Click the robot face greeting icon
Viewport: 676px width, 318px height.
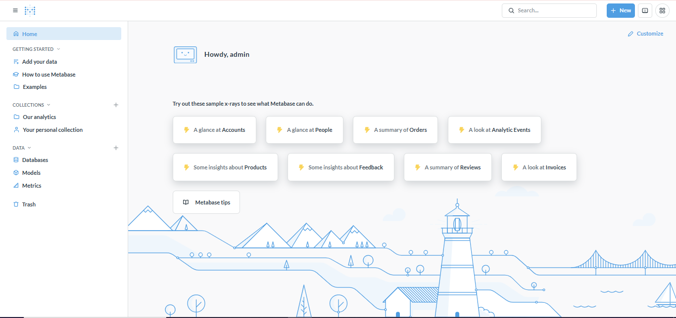[x=185, y=54]
